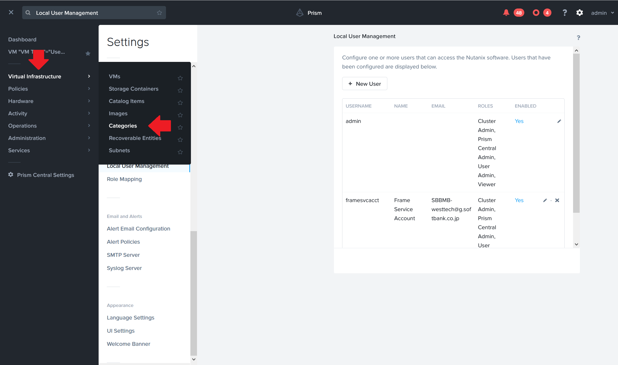
Task: Open Local User Management help icon
Action: [x=578, y=38]
